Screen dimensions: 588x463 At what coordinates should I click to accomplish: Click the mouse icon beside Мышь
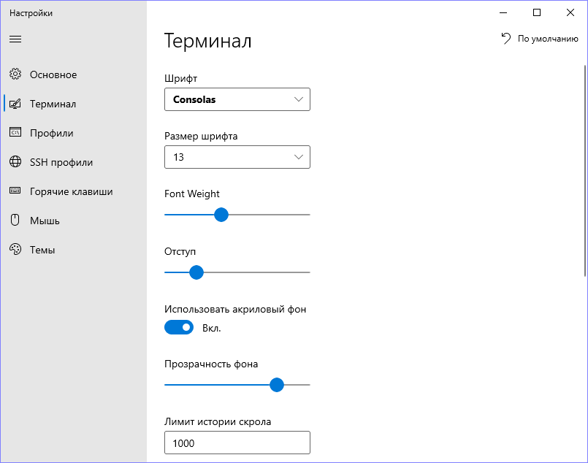[15, 221]
